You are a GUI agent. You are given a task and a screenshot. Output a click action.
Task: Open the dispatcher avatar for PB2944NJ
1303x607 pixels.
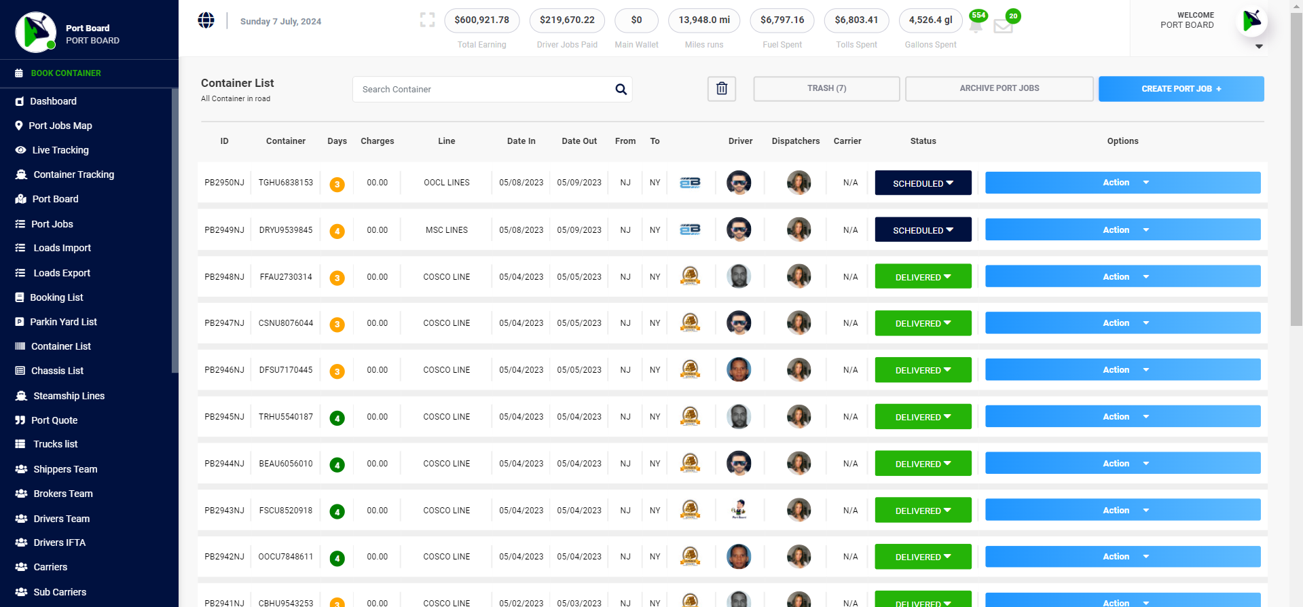[799, 463]
